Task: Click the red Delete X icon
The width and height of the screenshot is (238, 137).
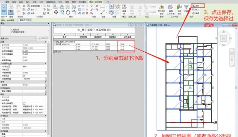Action: coord(87,13)
